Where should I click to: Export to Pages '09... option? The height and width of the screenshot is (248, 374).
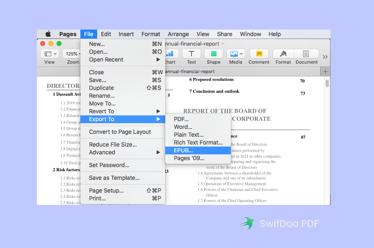tap(198, 158)
